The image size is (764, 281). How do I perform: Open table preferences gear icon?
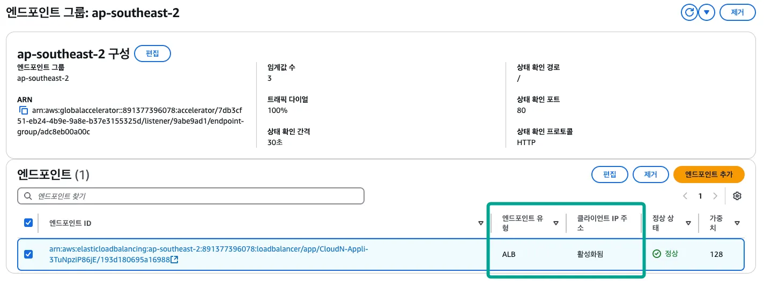pos(737,196)
